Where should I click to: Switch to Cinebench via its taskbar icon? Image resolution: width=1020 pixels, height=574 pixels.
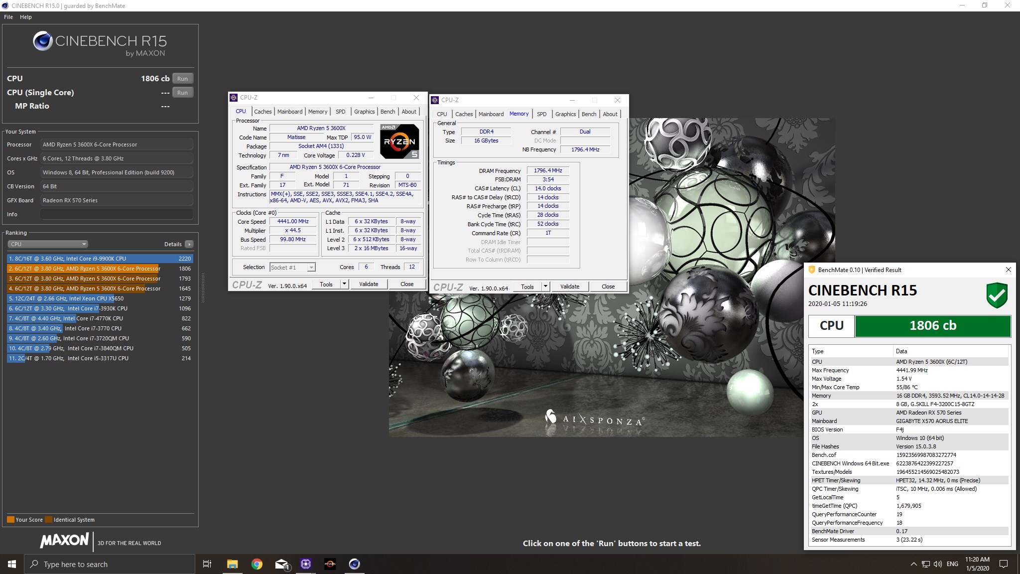pos(354,564)
